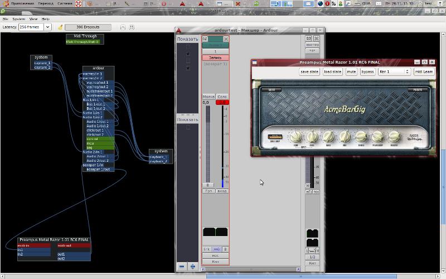This screenshot has width=446, height=279.
Task: Select the green seq port in ardour module
Action: tap(100, 148)
